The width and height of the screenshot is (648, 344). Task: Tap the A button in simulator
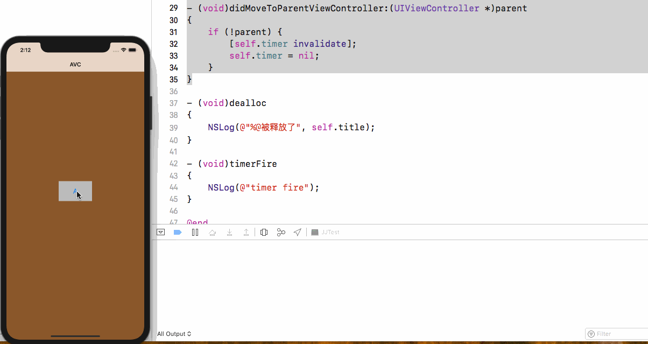75,191
